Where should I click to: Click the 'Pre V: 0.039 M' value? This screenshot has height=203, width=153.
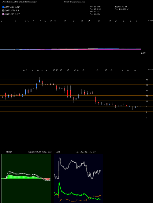click(121, 9)
